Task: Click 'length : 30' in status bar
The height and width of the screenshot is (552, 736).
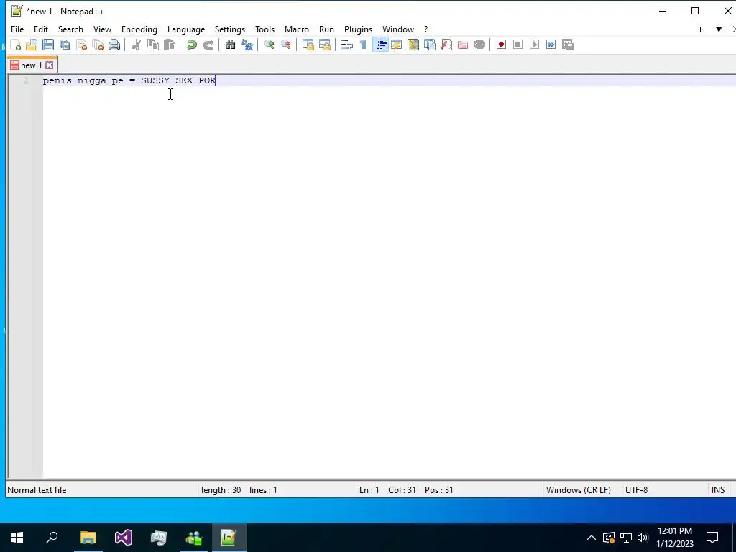Action: (221, 490)
